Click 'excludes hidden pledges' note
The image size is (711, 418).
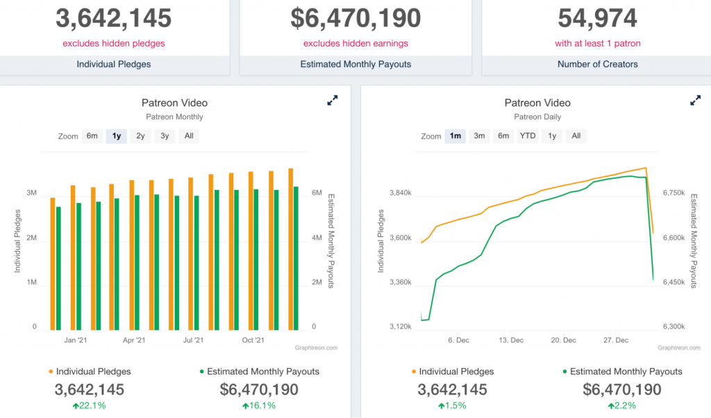click(x=114, y=44)
